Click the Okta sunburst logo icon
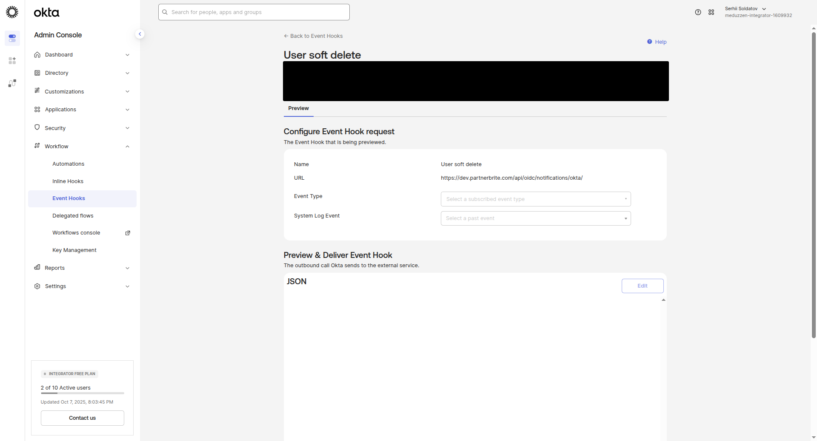The height and width of the screenshot is (441, 817). 12,12
